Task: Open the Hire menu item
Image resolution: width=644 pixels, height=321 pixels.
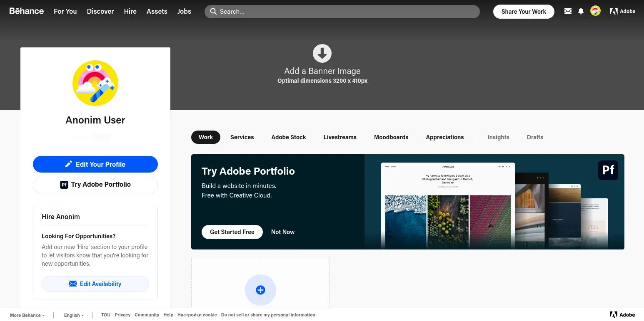Action: [130, 11]
